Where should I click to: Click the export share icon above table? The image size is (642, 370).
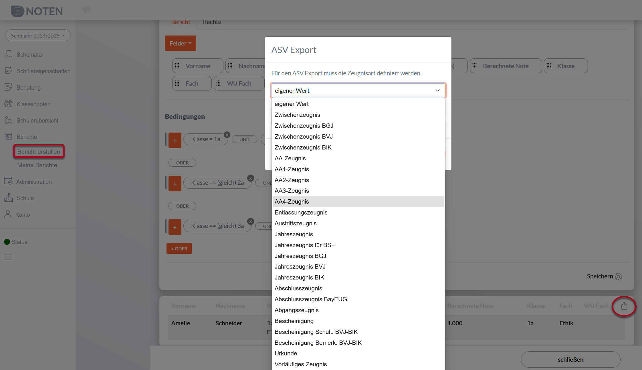click(x=624, y=306)
